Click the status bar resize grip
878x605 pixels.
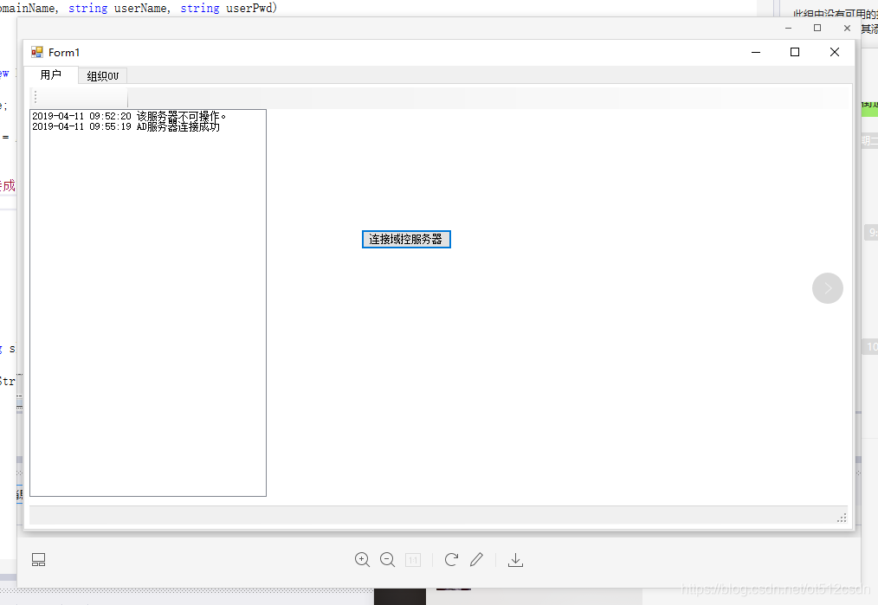point(842,518)
